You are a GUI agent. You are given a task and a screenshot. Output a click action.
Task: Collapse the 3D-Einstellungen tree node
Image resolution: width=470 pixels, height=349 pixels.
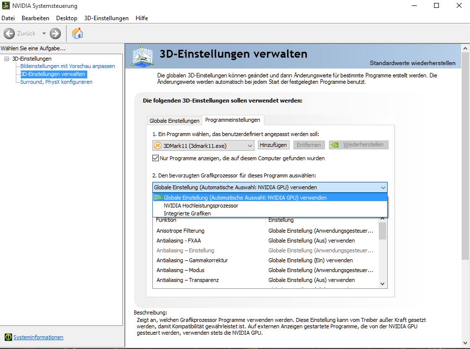(6, 59)
